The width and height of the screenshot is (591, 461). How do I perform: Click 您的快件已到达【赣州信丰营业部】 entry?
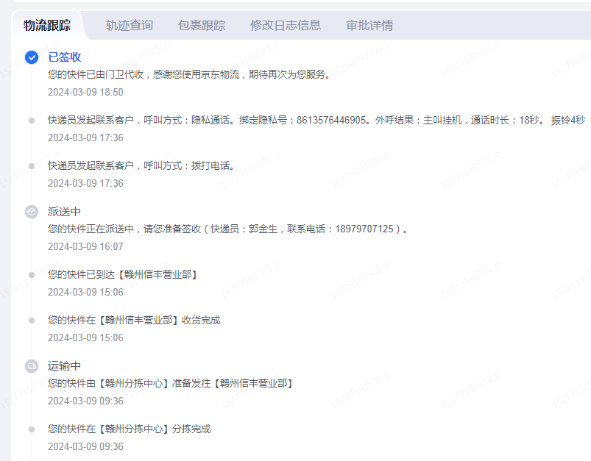123,274
